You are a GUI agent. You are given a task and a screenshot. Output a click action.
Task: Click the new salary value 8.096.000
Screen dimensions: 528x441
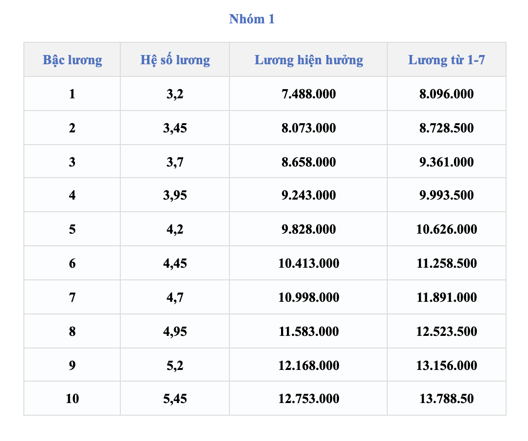tap(447, 94)
